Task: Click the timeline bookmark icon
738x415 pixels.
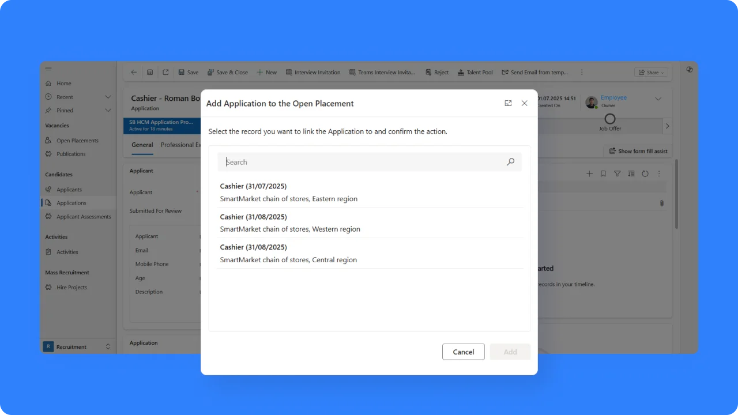Action: pos(603,173)
